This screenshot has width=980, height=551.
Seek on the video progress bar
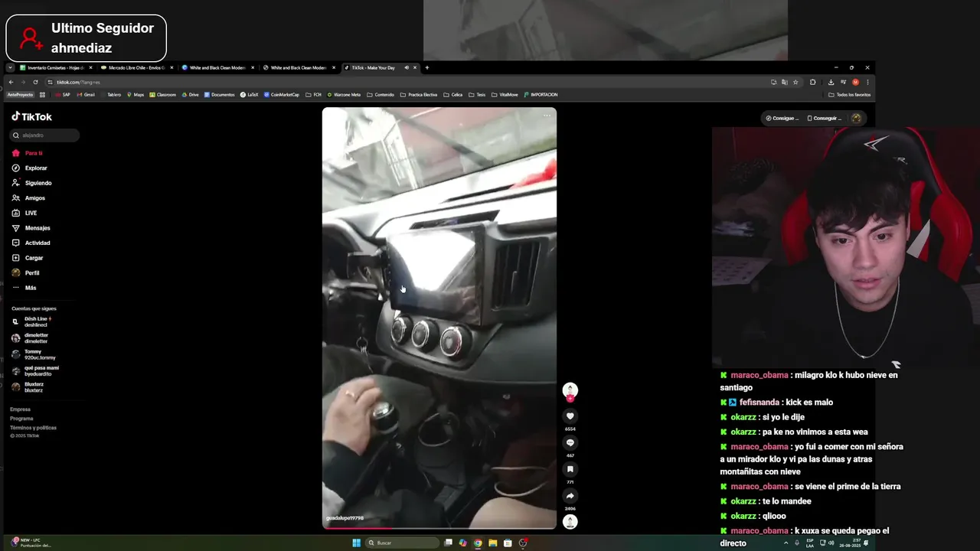pyautogui.click(x=439, y=527)
